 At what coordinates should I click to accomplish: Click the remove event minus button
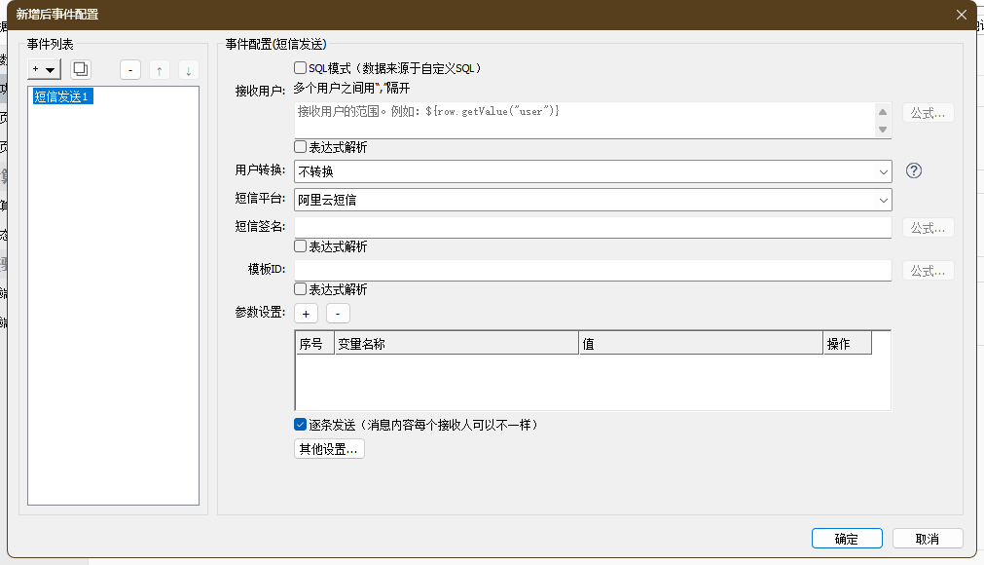point(131,70)
